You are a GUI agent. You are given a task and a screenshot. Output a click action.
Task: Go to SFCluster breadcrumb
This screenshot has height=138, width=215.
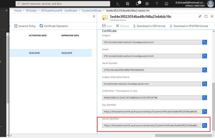31,11
